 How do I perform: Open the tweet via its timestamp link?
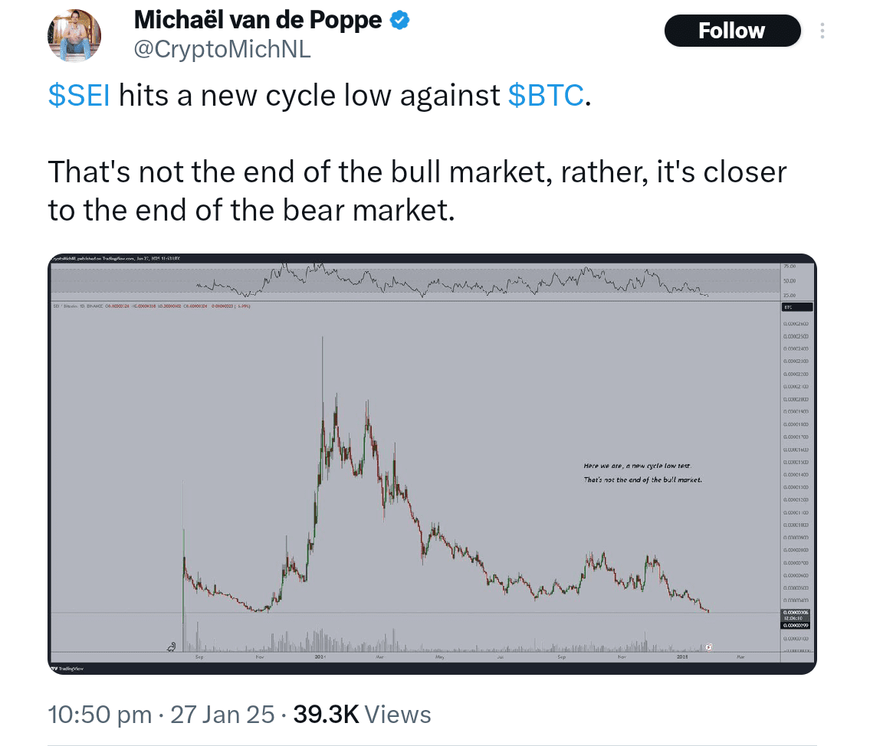point(159,714)
